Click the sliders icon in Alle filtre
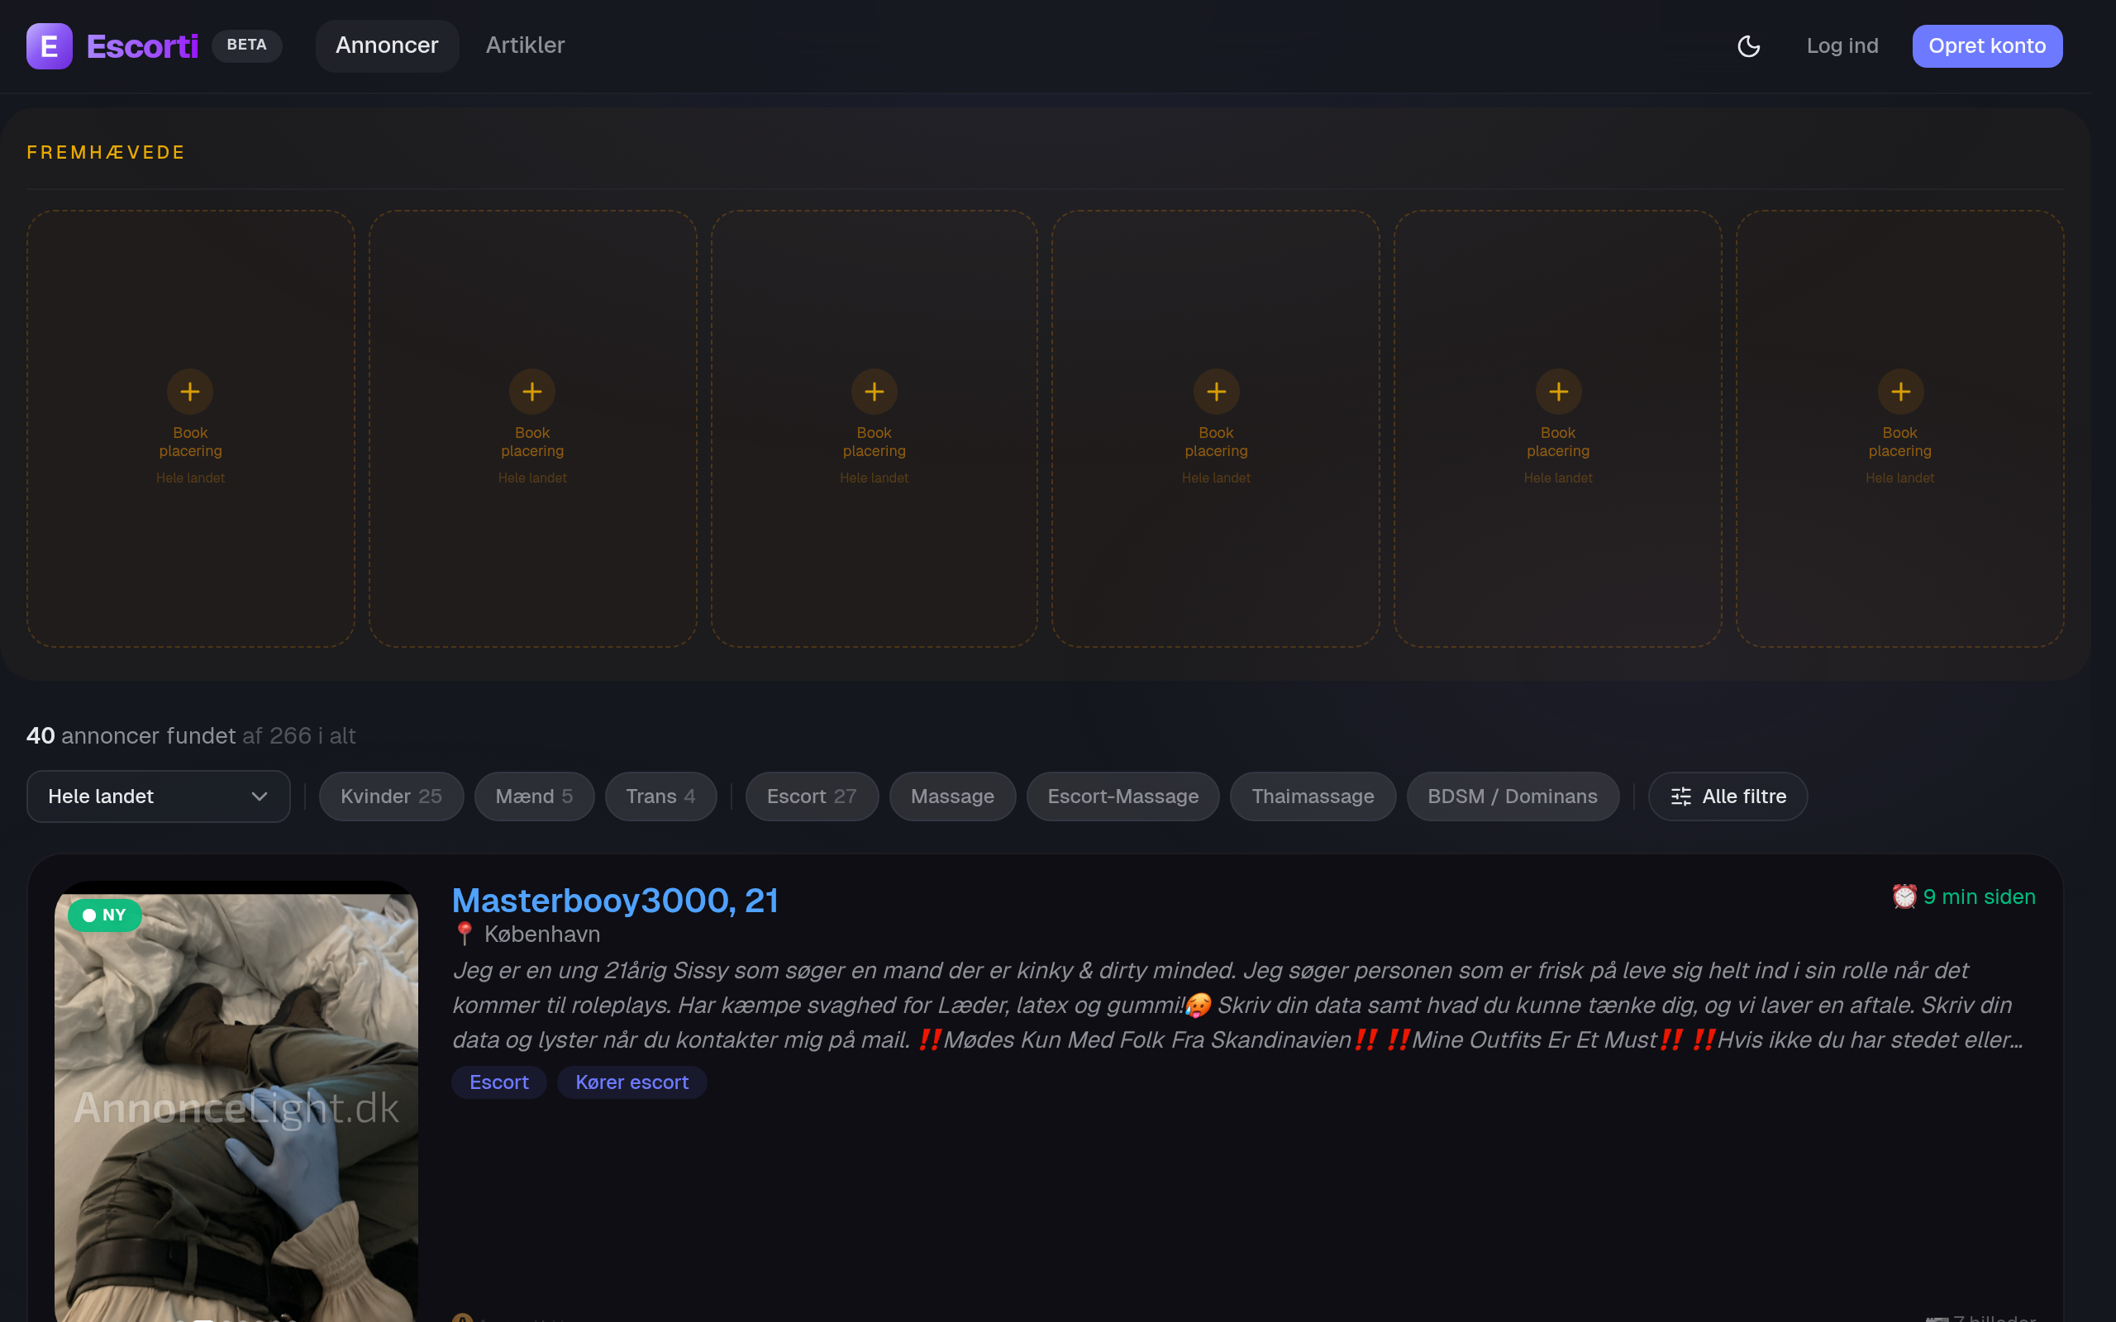The width and height of the screenshot is (2116, 1322). 1680,797
